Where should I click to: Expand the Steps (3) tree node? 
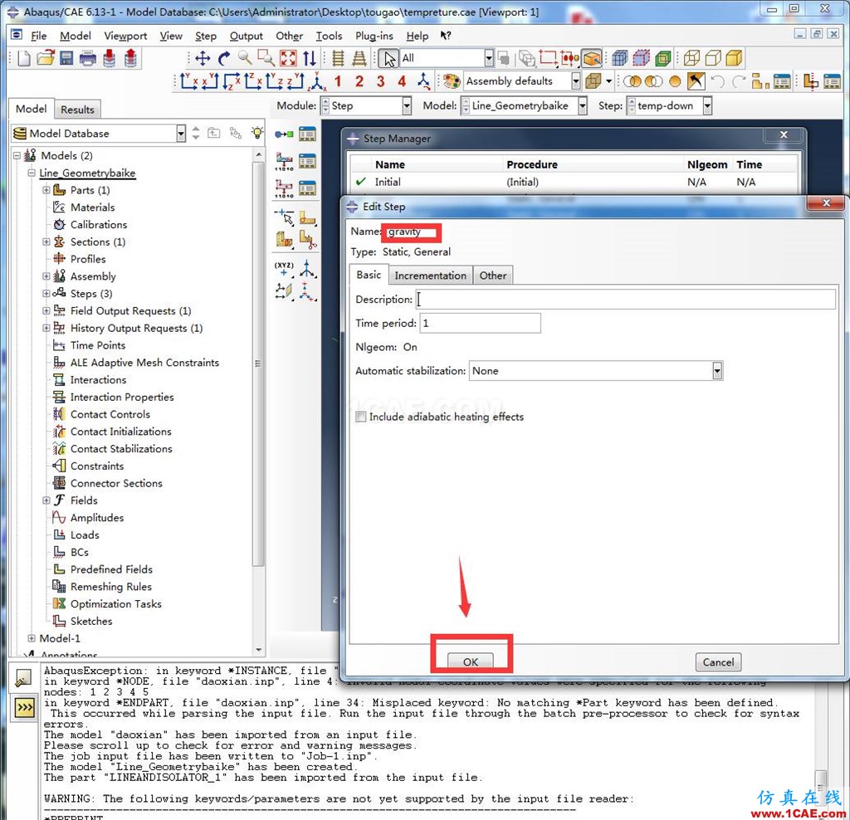pos(46,294)
